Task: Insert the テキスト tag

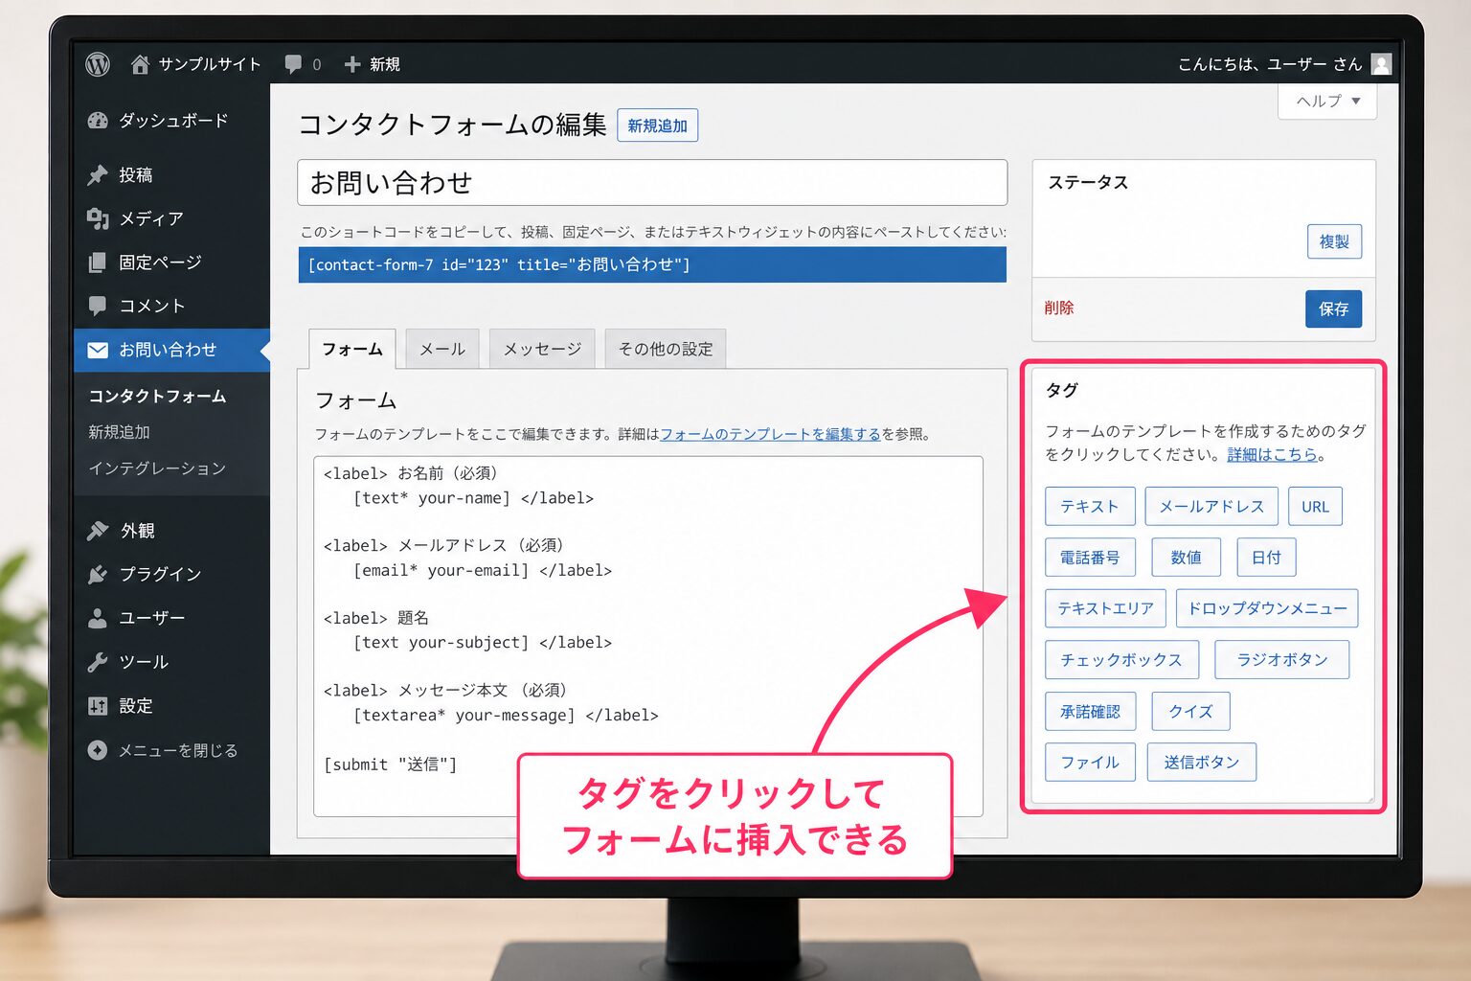Action: click(1090, 506)
